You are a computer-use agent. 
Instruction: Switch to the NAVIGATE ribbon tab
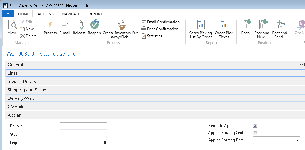[x=71, y=14]
